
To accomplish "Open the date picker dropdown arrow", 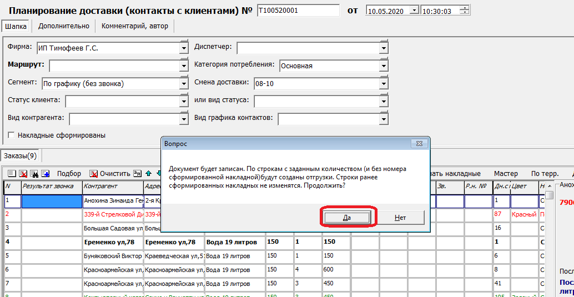I will click(x=414, y=11).
